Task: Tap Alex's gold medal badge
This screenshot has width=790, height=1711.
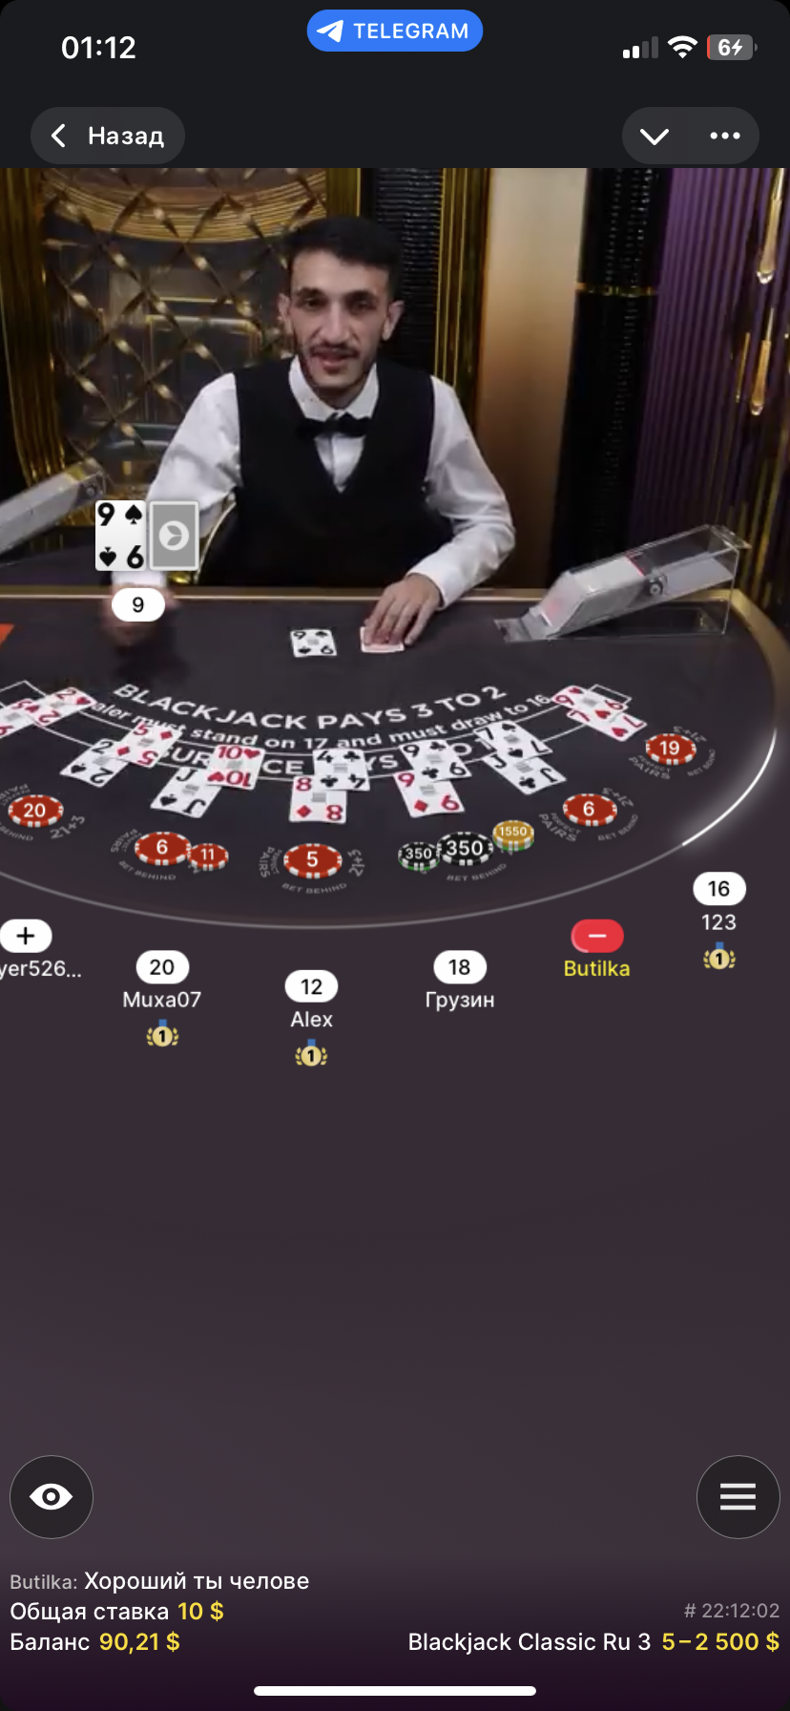Action: pos(311,1054)
